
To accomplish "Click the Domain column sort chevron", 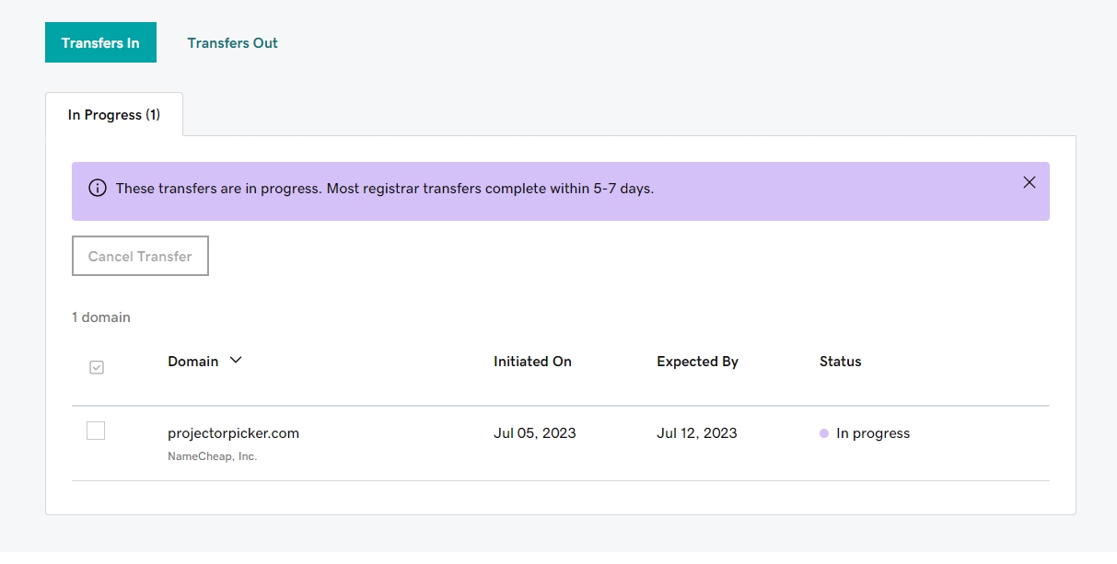I will (236, 361).
